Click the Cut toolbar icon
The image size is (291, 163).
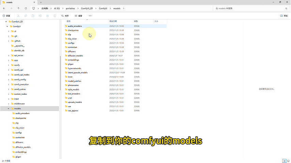coord(18,16)
